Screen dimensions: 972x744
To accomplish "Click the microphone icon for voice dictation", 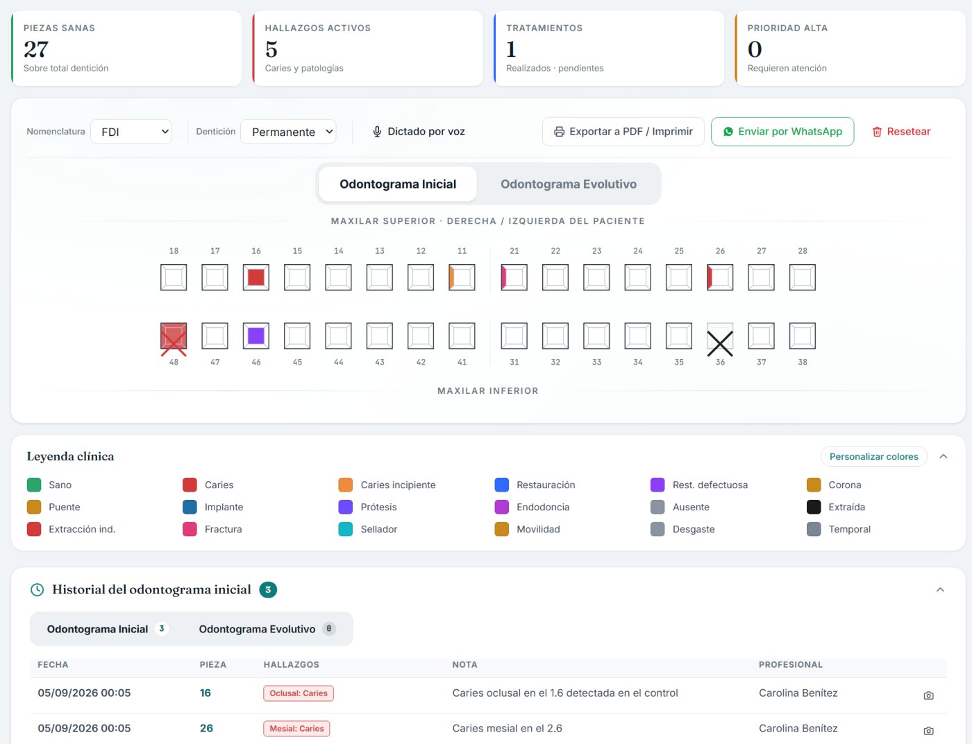I will [377, 132].
